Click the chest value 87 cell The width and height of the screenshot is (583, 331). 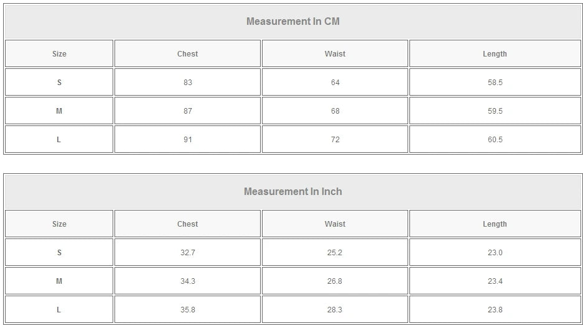(x=187, y=111)
